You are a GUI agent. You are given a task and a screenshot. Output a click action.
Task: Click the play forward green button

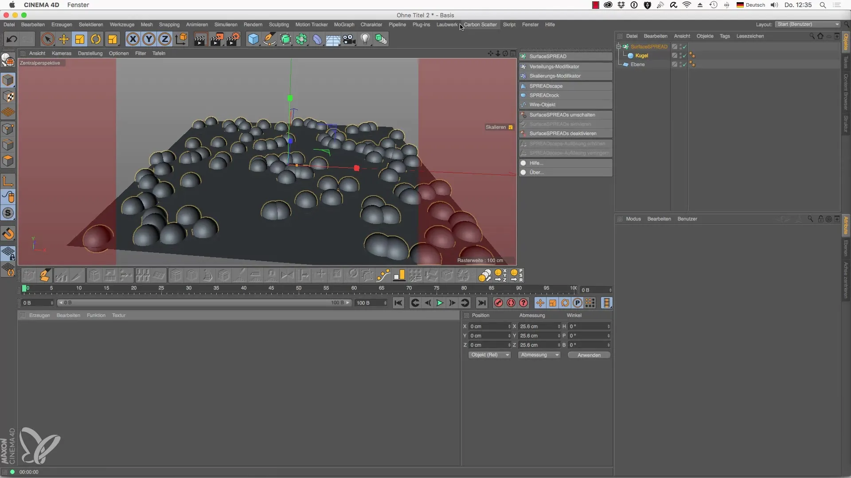coord(440,303)
